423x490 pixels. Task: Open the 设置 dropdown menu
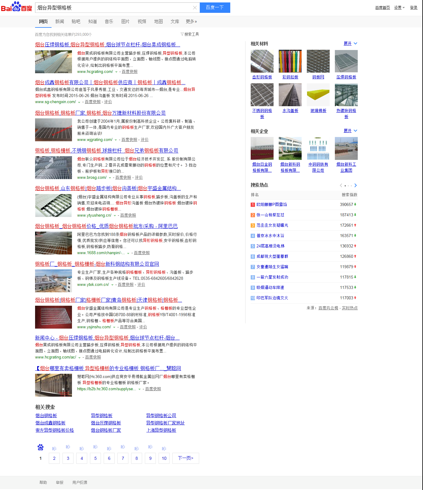coord(399,8)
